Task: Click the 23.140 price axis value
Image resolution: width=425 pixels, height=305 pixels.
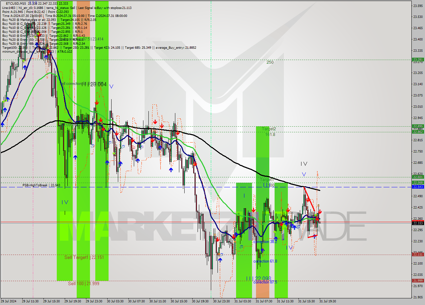Action: click(418, 84)
